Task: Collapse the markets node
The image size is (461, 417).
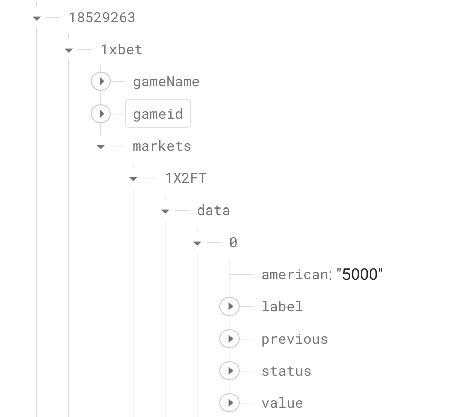Action: pyautogui.click(x=101, y=146)
